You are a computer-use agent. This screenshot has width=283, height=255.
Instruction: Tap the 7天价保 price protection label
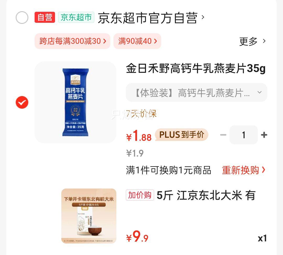tap(141, 114)
